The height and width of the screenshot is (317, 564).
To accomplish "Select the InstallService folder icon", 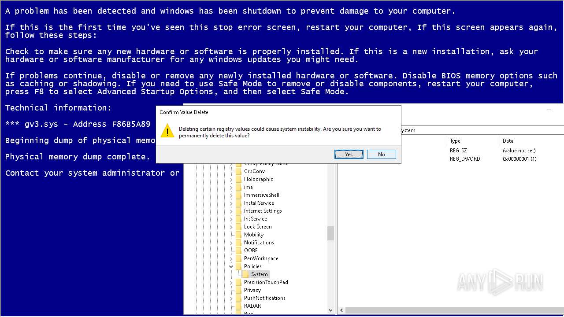I will pos(238,203).
